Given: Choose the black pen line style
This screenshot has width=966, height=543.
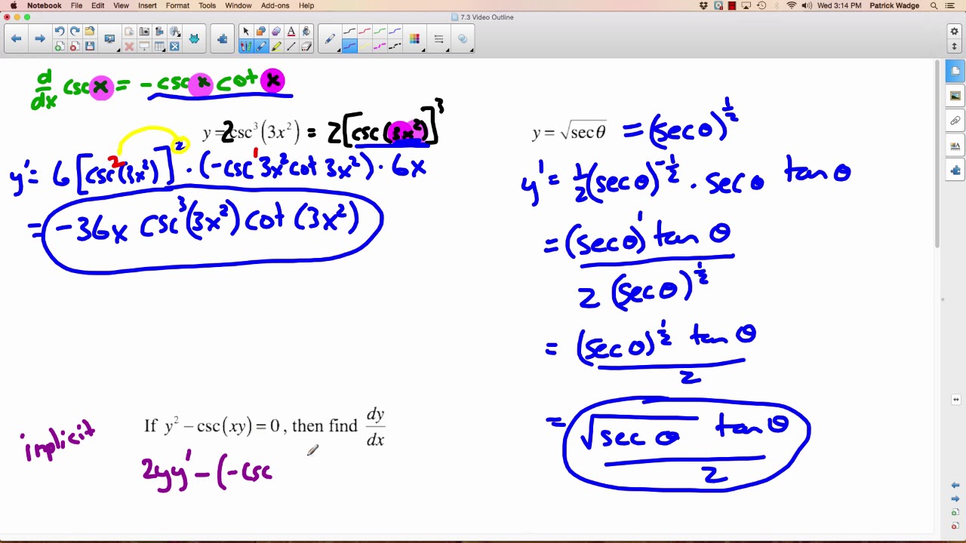Looking at the screenshot, I should point(349,31).
